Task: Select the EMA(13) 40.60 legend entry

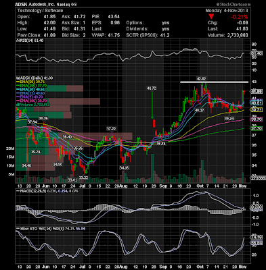Action: [x=30, y=93]
